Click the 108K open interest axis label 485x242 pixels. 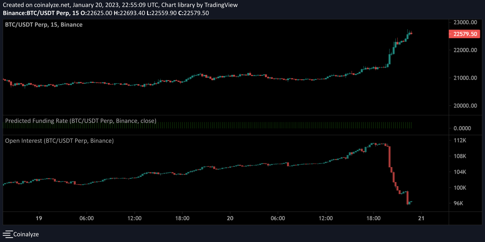click(x=461, y=156)
